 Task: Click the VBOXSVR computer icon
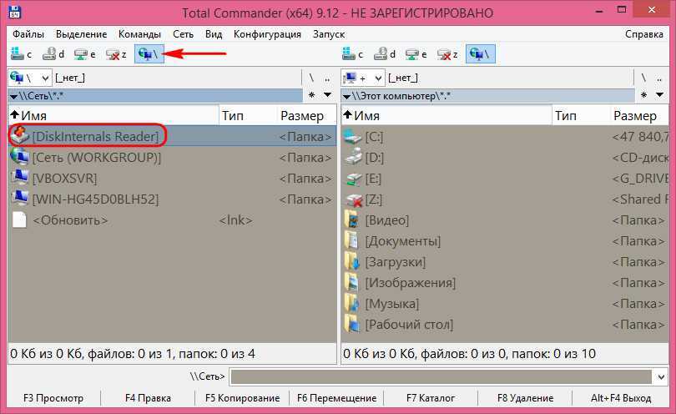[19, 178]
